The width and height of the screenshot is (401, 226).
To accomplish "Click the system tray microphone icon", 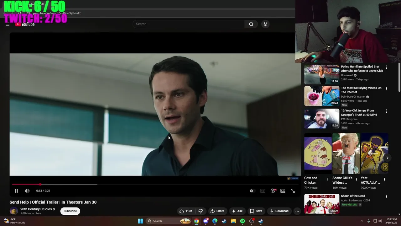I will pos(368,221).
